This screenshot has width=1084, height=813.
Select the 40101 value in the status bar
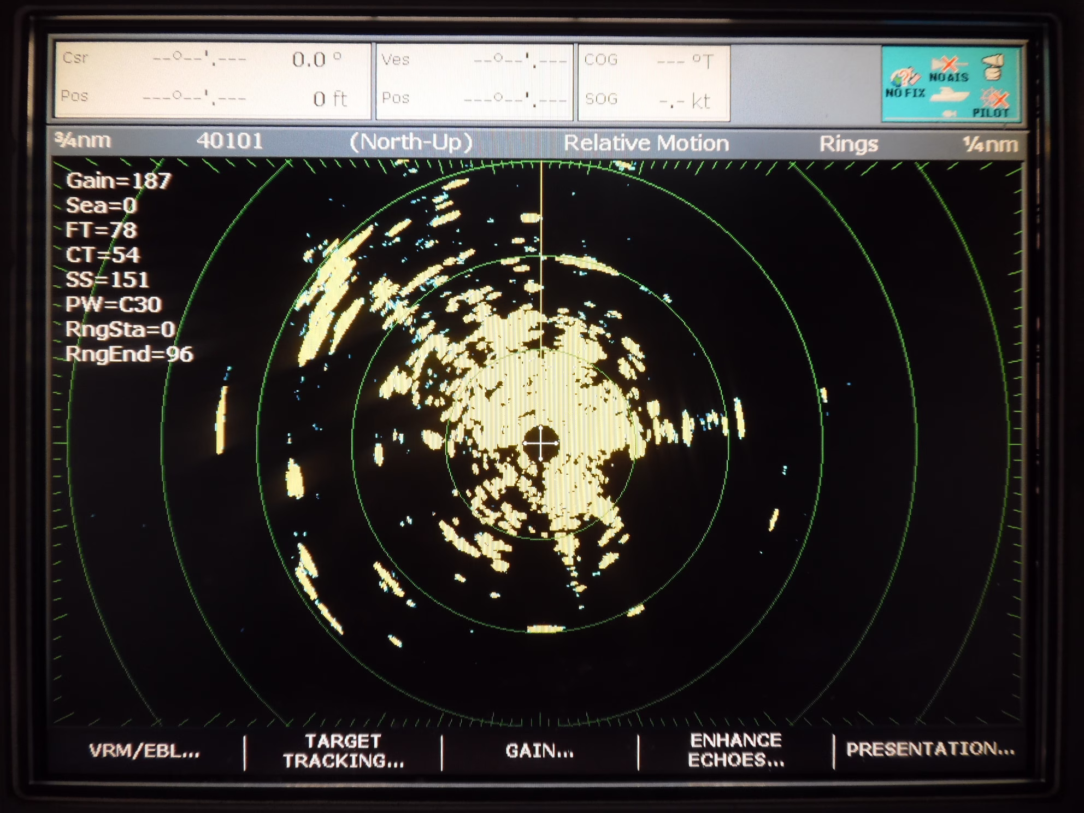tap(229, 141)
